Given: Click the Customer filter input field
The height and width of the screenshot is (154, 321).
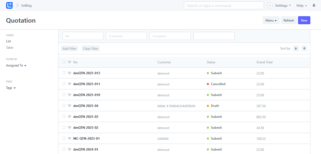Looking at the screenshot, I should pyautogui.click(x=126, y=36).
